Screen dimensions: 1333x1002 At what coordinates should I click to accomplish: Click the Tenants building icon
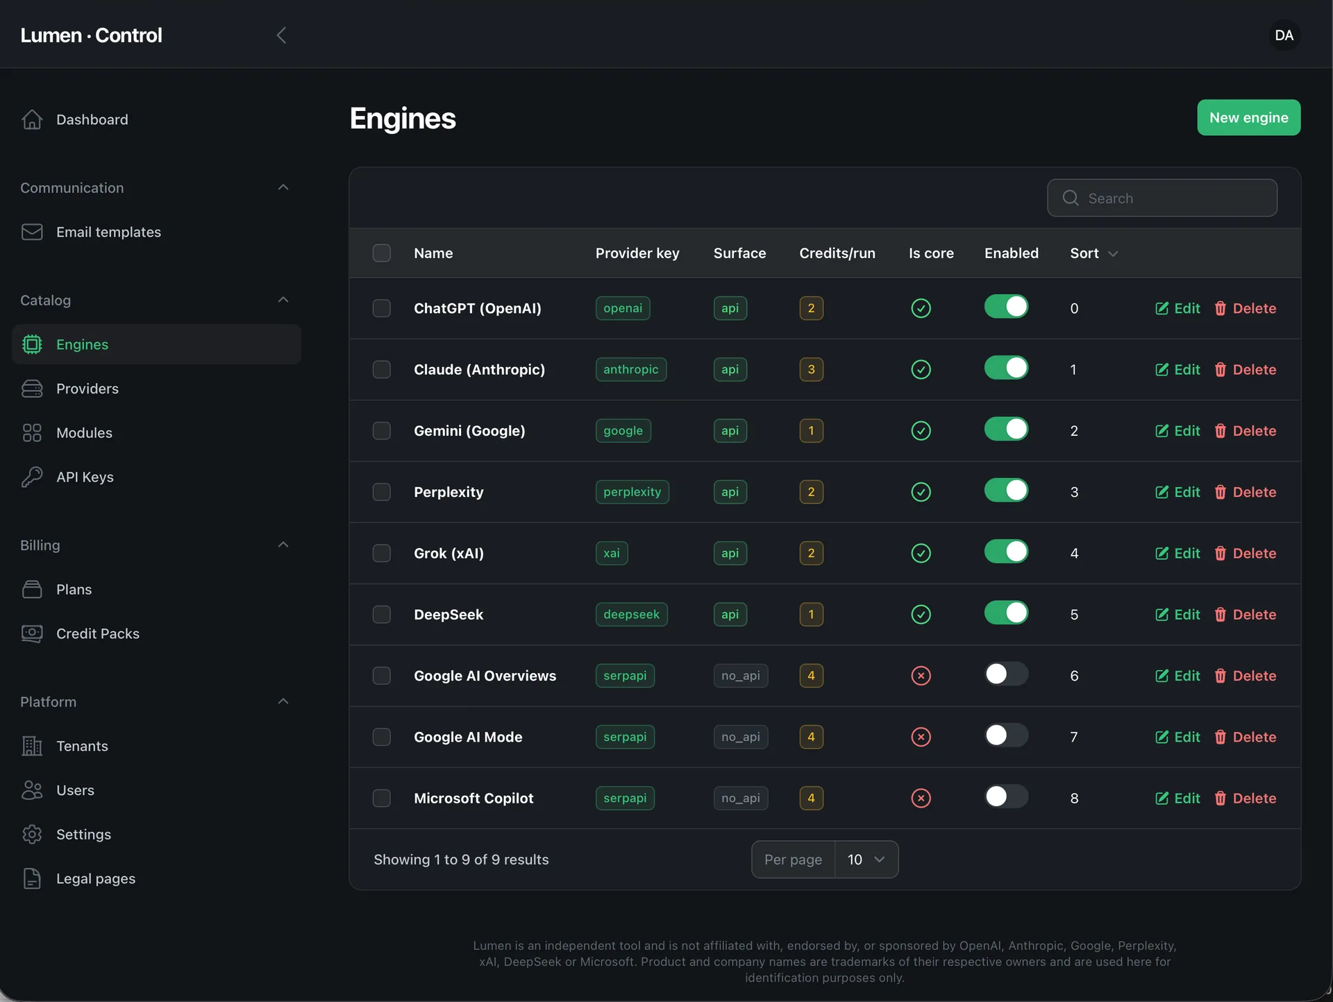pos(32,746)
